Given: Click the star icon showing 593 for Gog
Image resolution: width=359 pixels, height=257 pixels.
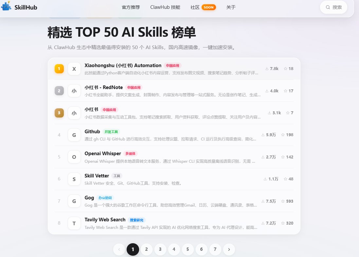Looking at the screenshot, I should click(283, 201).
